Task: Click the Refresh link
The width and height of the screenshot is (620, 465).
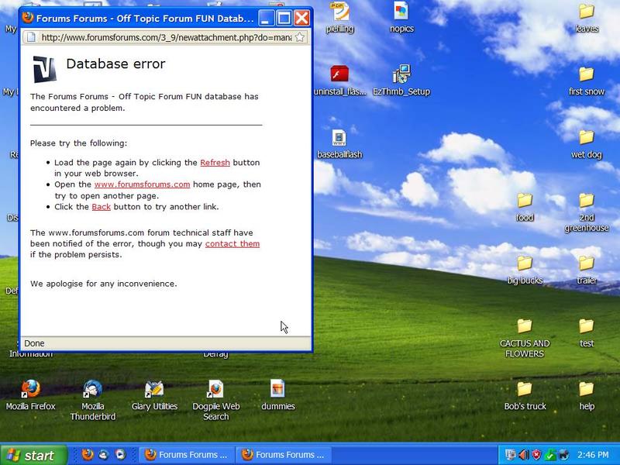Action: coord(215,163)
